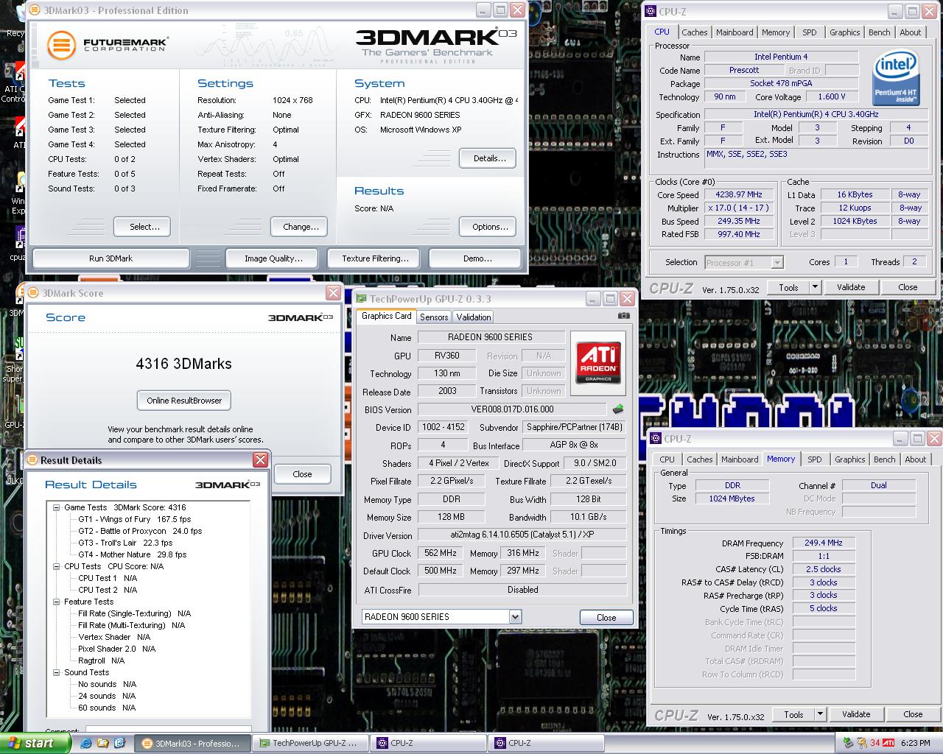Screen dimensions: 943x754
Task: Click Validate in top CPU-Z window
Action: [x=850, y=287]
